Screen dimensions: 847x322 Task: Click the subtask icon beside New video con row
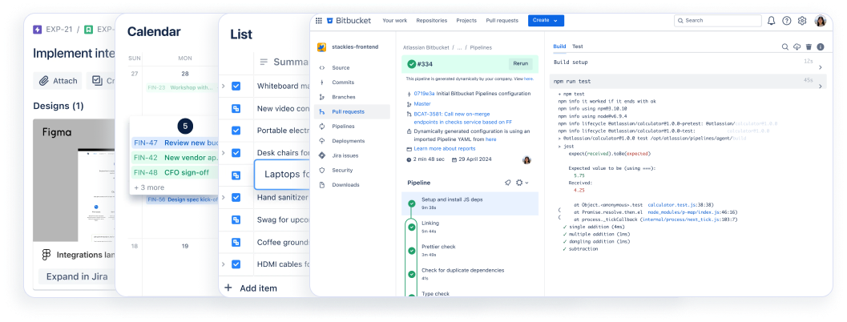(236, 109)
